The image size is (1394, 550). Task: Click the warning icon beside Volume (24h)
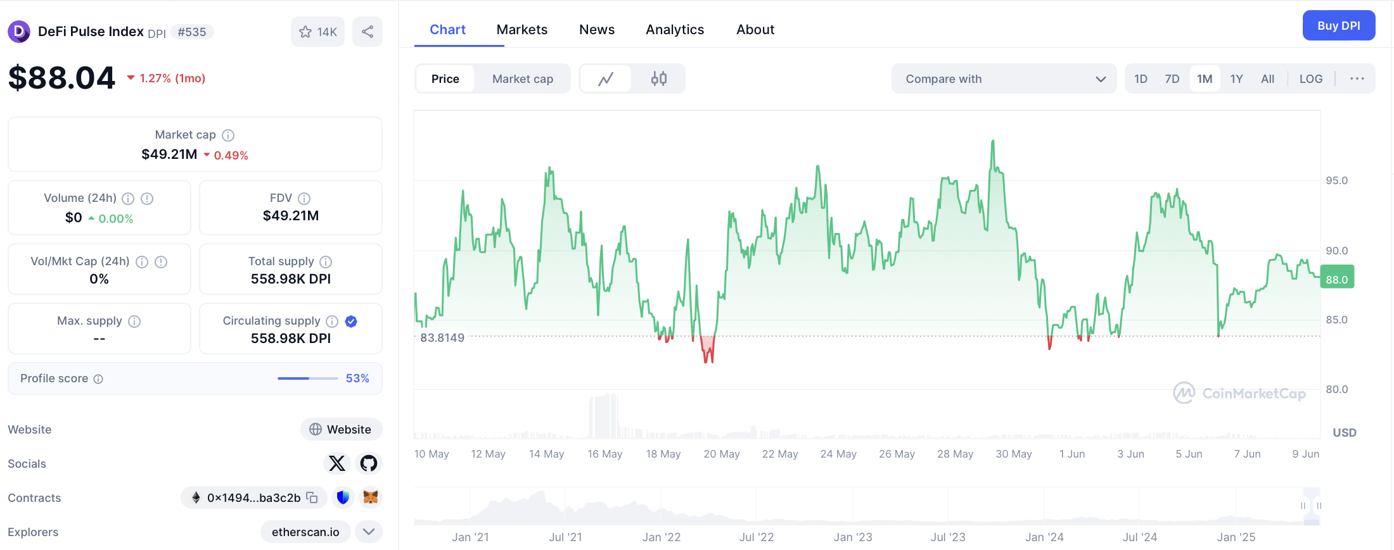tap(147, 199)
